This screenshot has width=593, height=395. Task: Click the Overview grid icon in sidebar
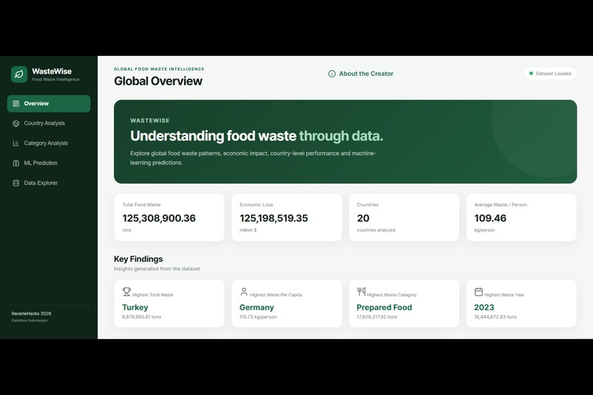pos(16,104)
